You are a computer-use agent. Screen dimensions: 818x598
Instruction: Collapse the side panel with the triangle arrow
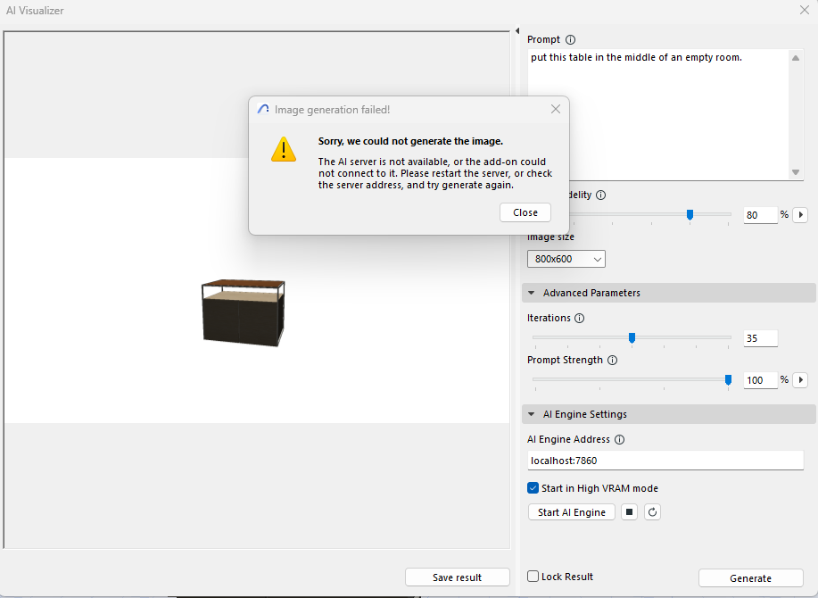(517, 32)
